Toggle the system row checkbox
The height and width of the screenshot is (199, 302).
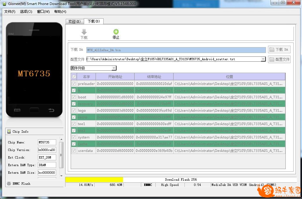point(74,137)
